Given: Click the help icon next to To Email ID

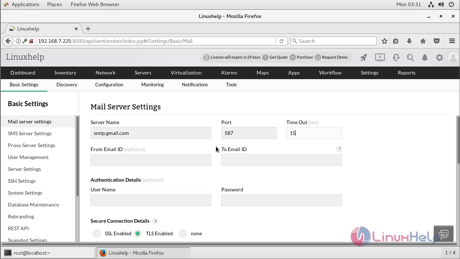Looking at the screenshot, I should point(339,149).
